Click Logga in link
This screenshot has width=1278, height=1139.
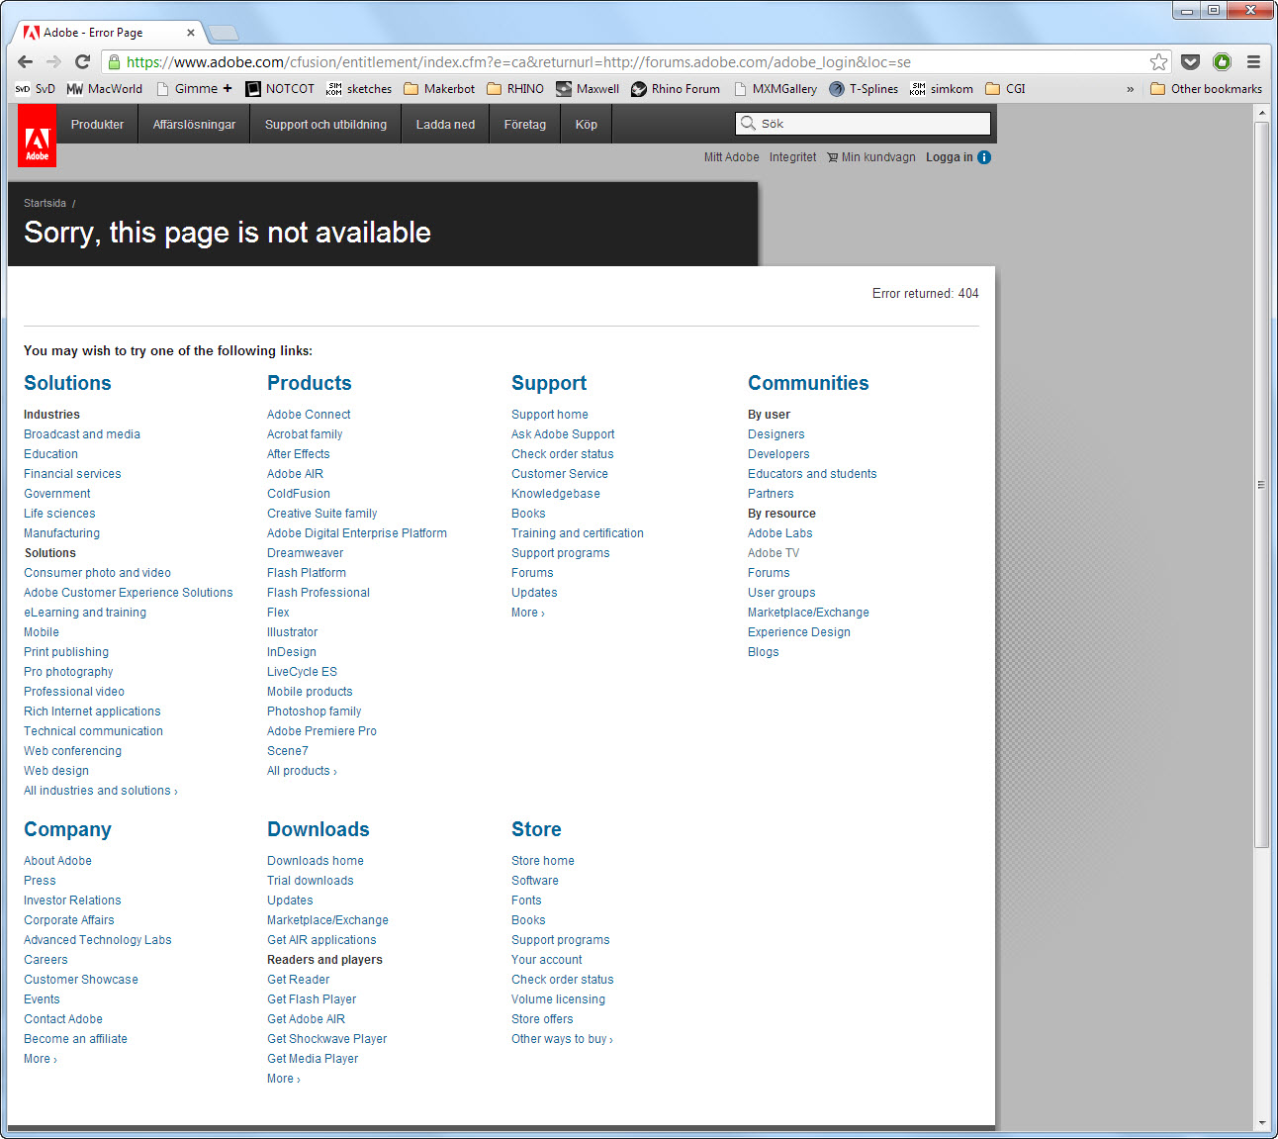(949, 157)
